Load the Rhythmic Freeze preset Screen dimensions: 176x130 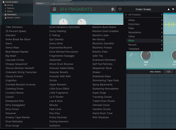(102, 48)
